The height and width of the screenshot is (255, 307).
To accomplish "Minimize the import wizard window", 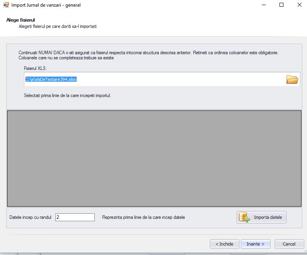I will click(263, 5).
